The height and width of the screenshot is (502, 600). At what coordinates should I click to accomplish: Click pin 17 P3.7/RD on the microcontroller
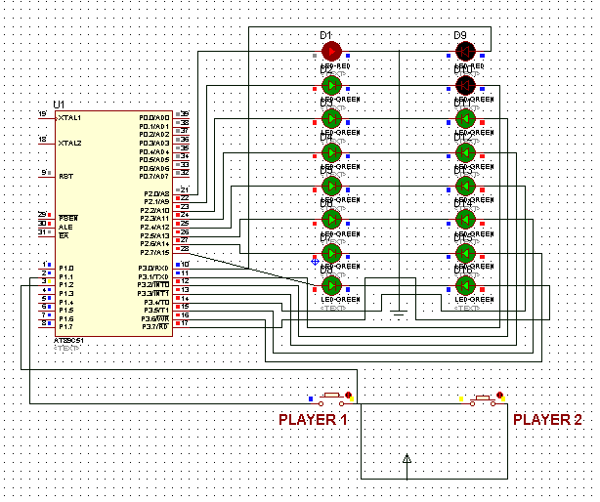pyautogui.click(x=182, y=323)
